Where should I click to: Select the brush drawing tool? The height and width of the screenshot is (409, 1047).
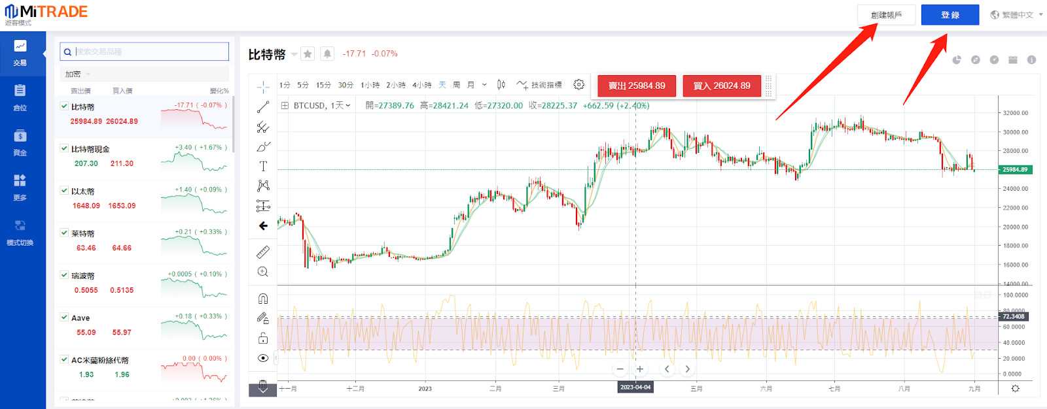point(263,146)
